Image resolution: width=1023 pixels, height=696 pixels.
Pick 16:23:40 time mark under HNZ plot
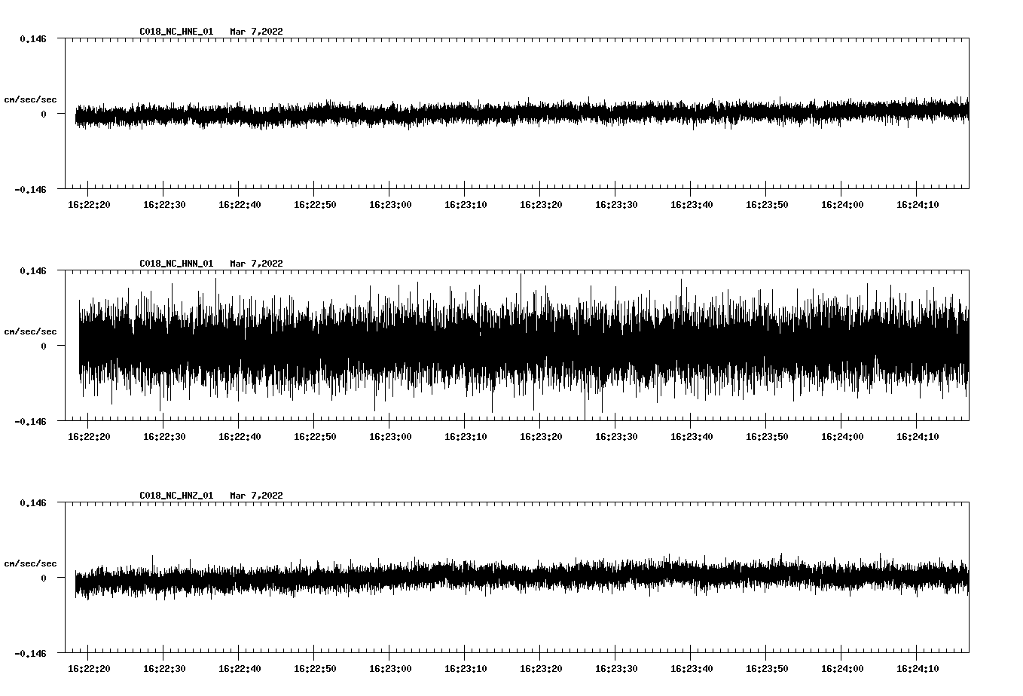click(692, 668)
